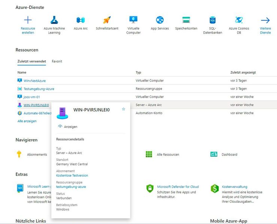Switch to the Favorit tab
Viewport: 277px width, 224px height.
(57, 61)
